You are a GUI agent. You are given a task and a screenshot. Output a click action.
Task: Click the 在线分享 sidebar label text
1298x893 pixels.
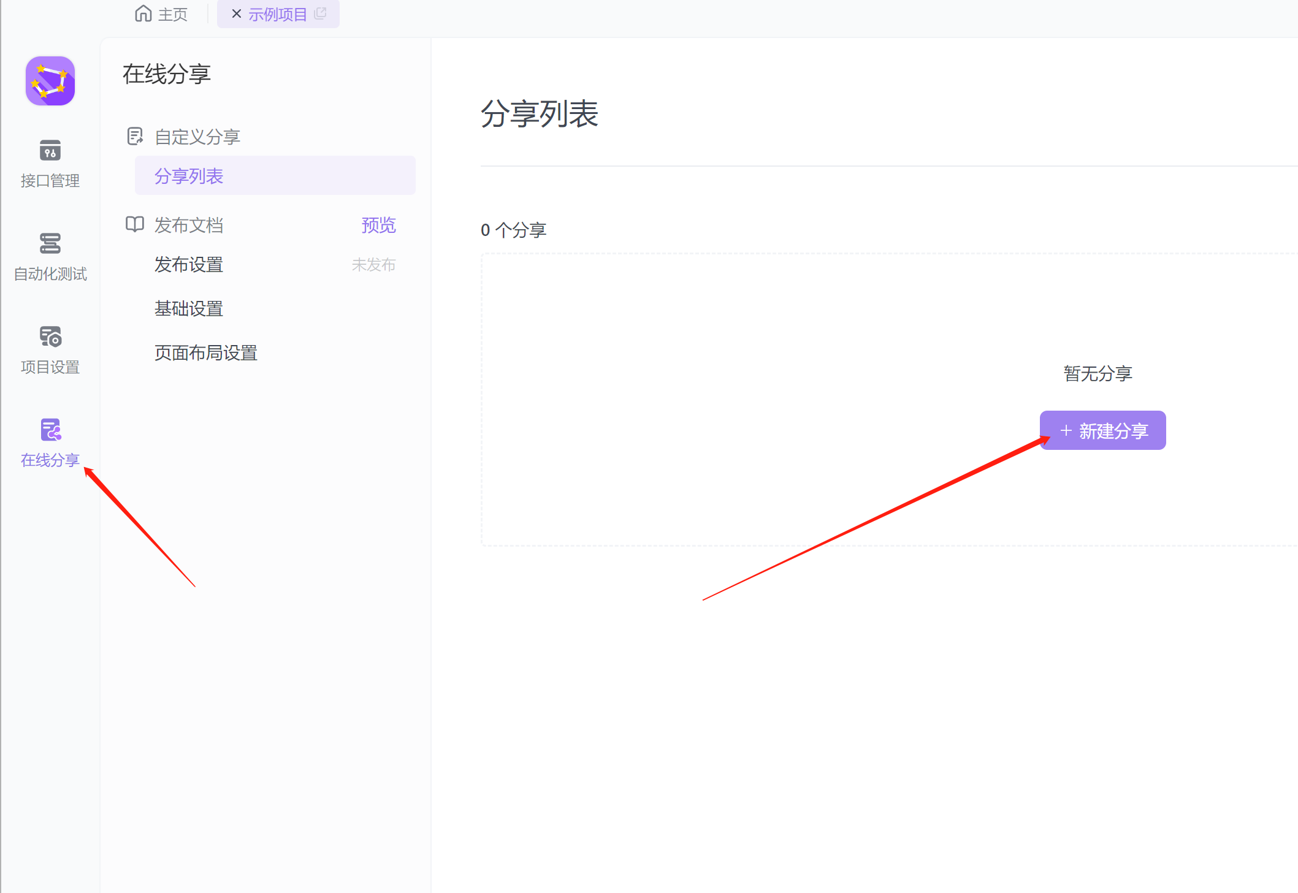coord(50,460)
